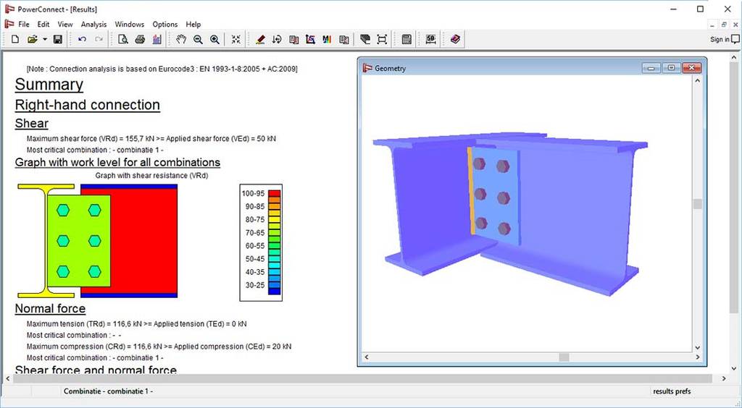This screenshot has height=408, width=742.
Task: Zoom in using magnifier plus icon
Action: [x=214, y=39]
